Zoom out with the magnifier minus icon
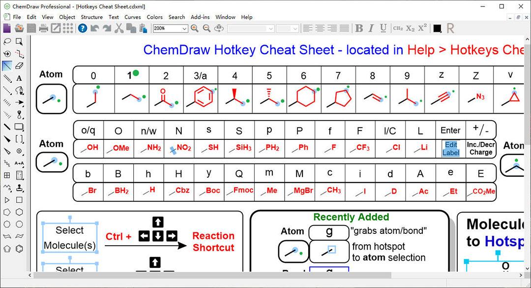 tap(206, 28)
